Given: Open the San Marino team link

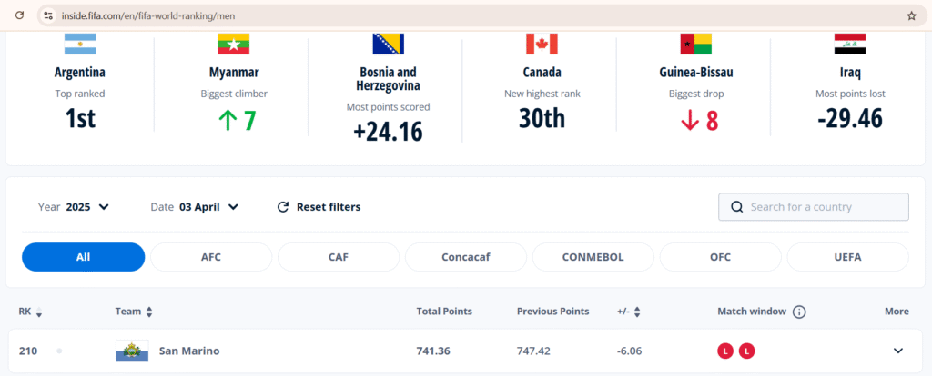Looking at the screenshot, I should 189,351.
